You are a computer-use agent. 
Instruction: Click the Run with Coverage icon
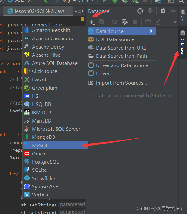point(125,1)
